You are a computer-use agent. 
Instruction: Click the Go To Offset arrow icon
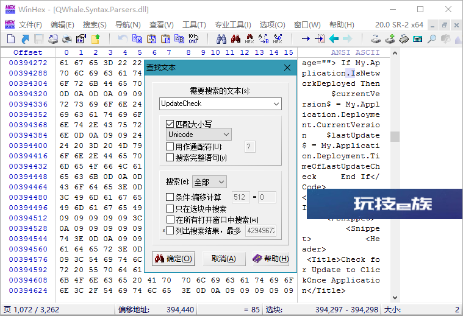[306, 38]
